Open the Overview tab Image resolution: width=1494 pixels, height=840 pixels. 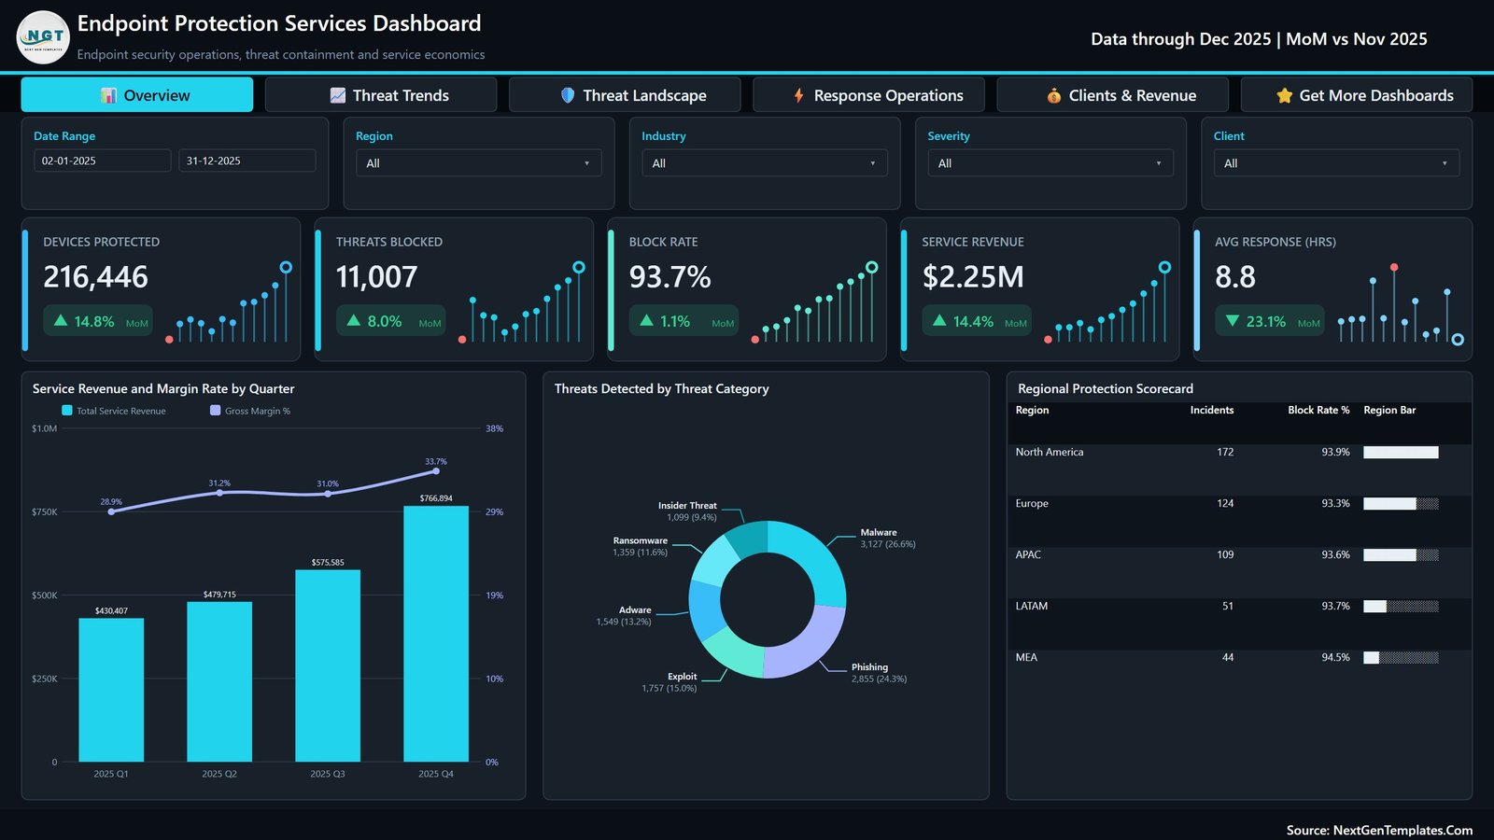[x=137, y=94]
